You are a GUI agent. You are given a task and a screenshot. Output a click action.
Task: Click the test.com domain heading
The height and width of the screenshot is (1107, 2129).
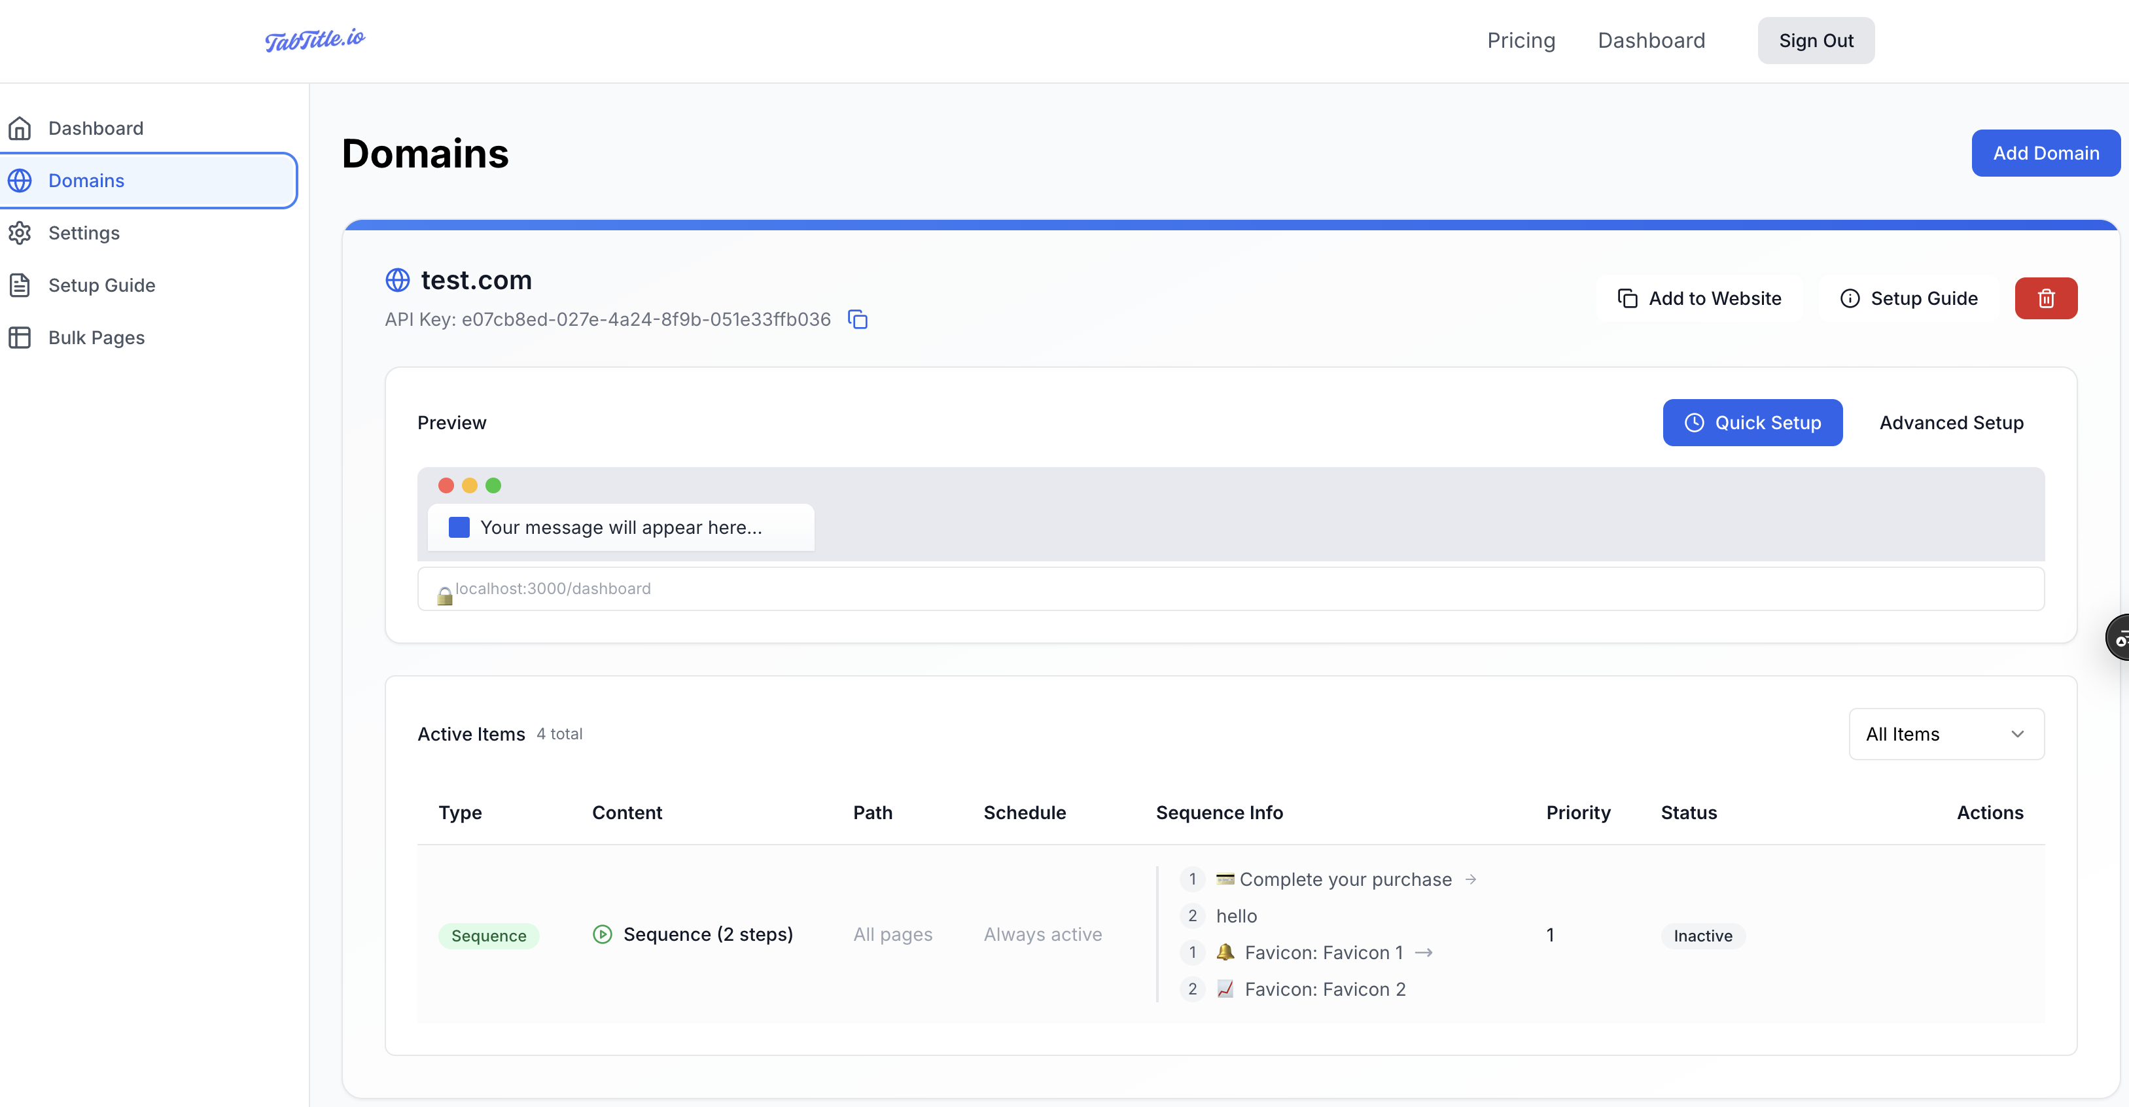click(476, 280)
